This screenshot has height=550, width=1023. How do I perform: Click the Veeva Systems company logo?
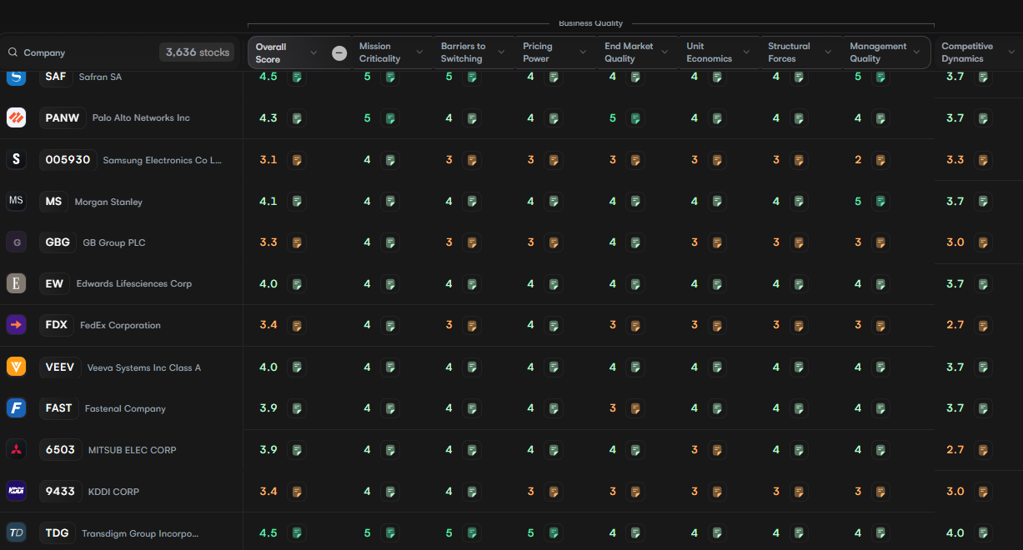point(16,367)
